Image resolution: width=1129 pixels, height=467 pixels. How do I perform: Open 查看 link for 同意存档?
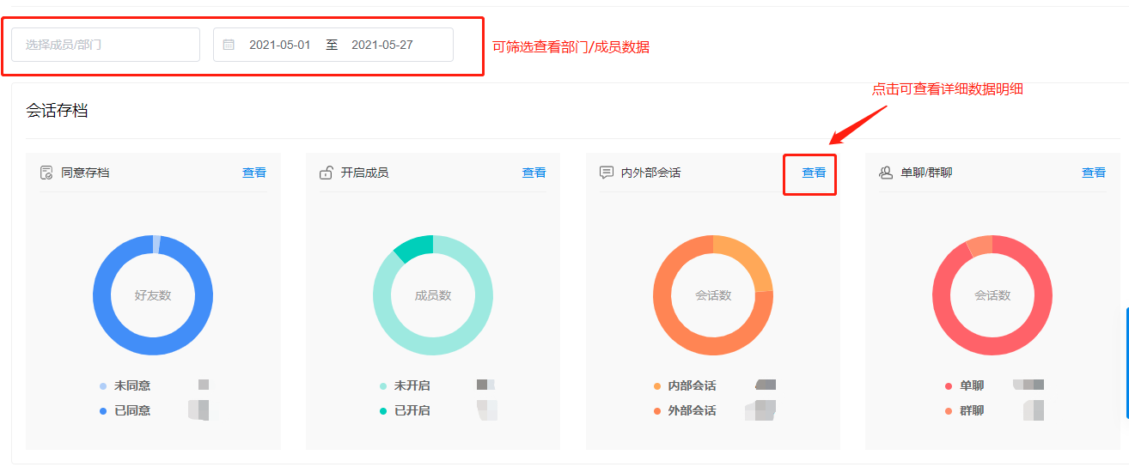click(254, 173)
